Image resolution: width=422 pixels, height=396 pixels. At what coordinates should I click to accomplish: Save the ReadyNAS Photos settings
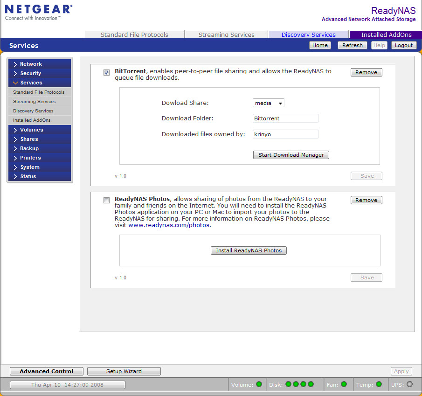click(x=367, y=278)
